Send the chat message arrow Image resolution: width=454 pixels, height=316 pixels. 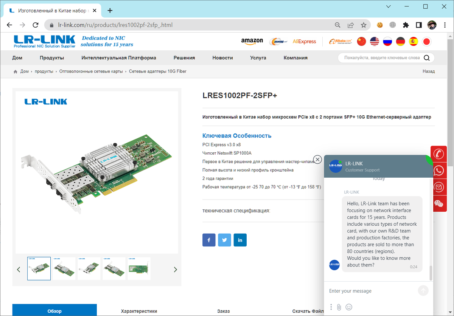423,291
